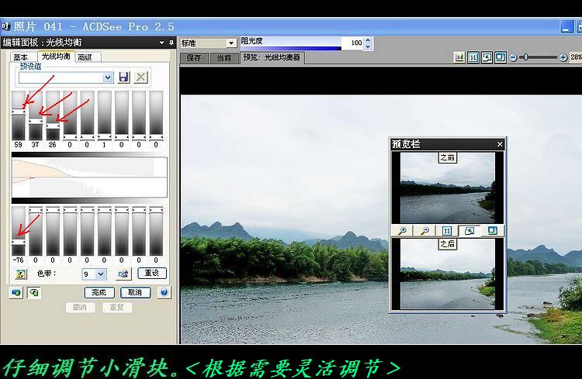Open the 预设值 preset dropdown

[108, 78]
